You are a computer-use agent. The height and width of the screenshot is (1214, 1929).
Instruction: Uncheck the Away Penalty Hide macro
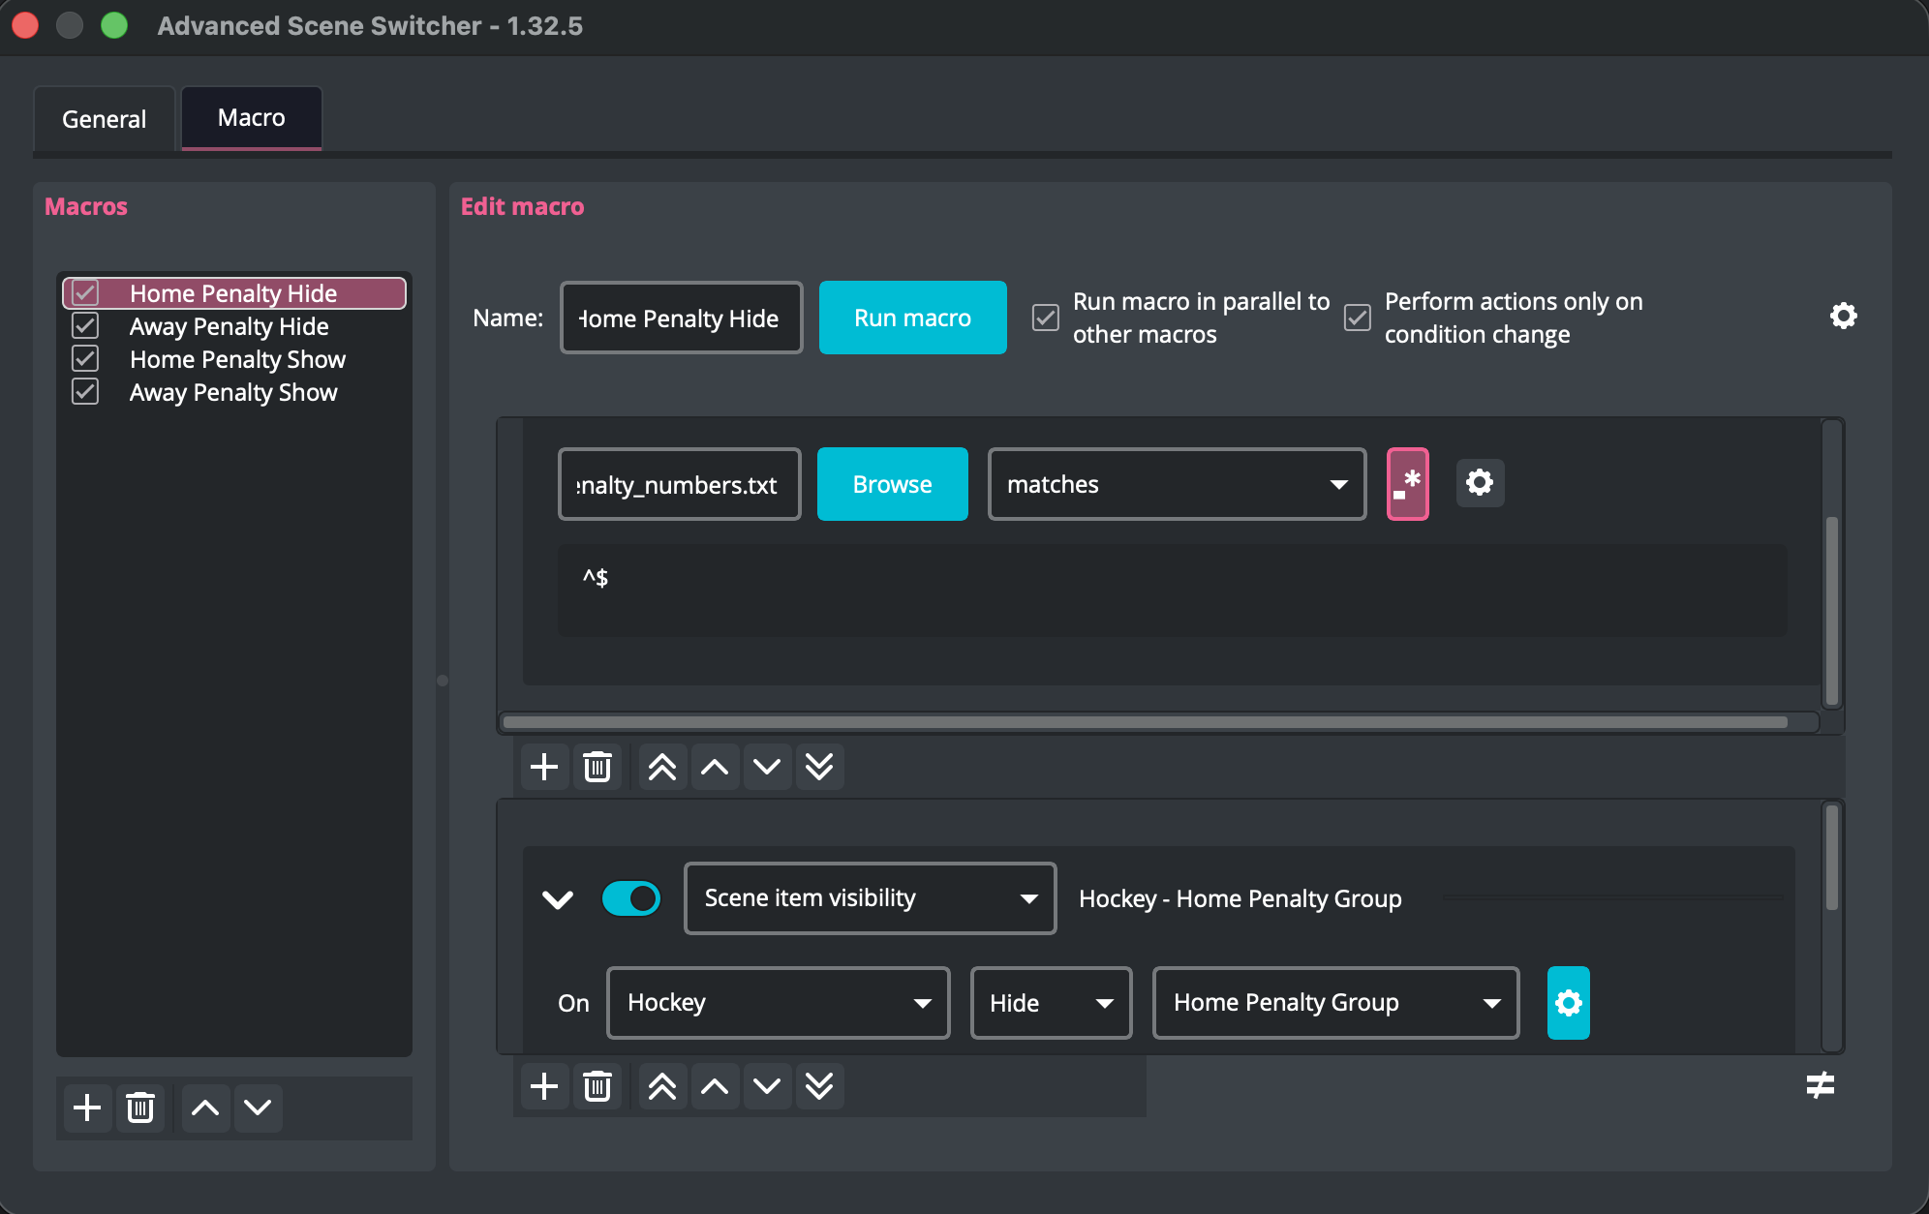(85, 325)
